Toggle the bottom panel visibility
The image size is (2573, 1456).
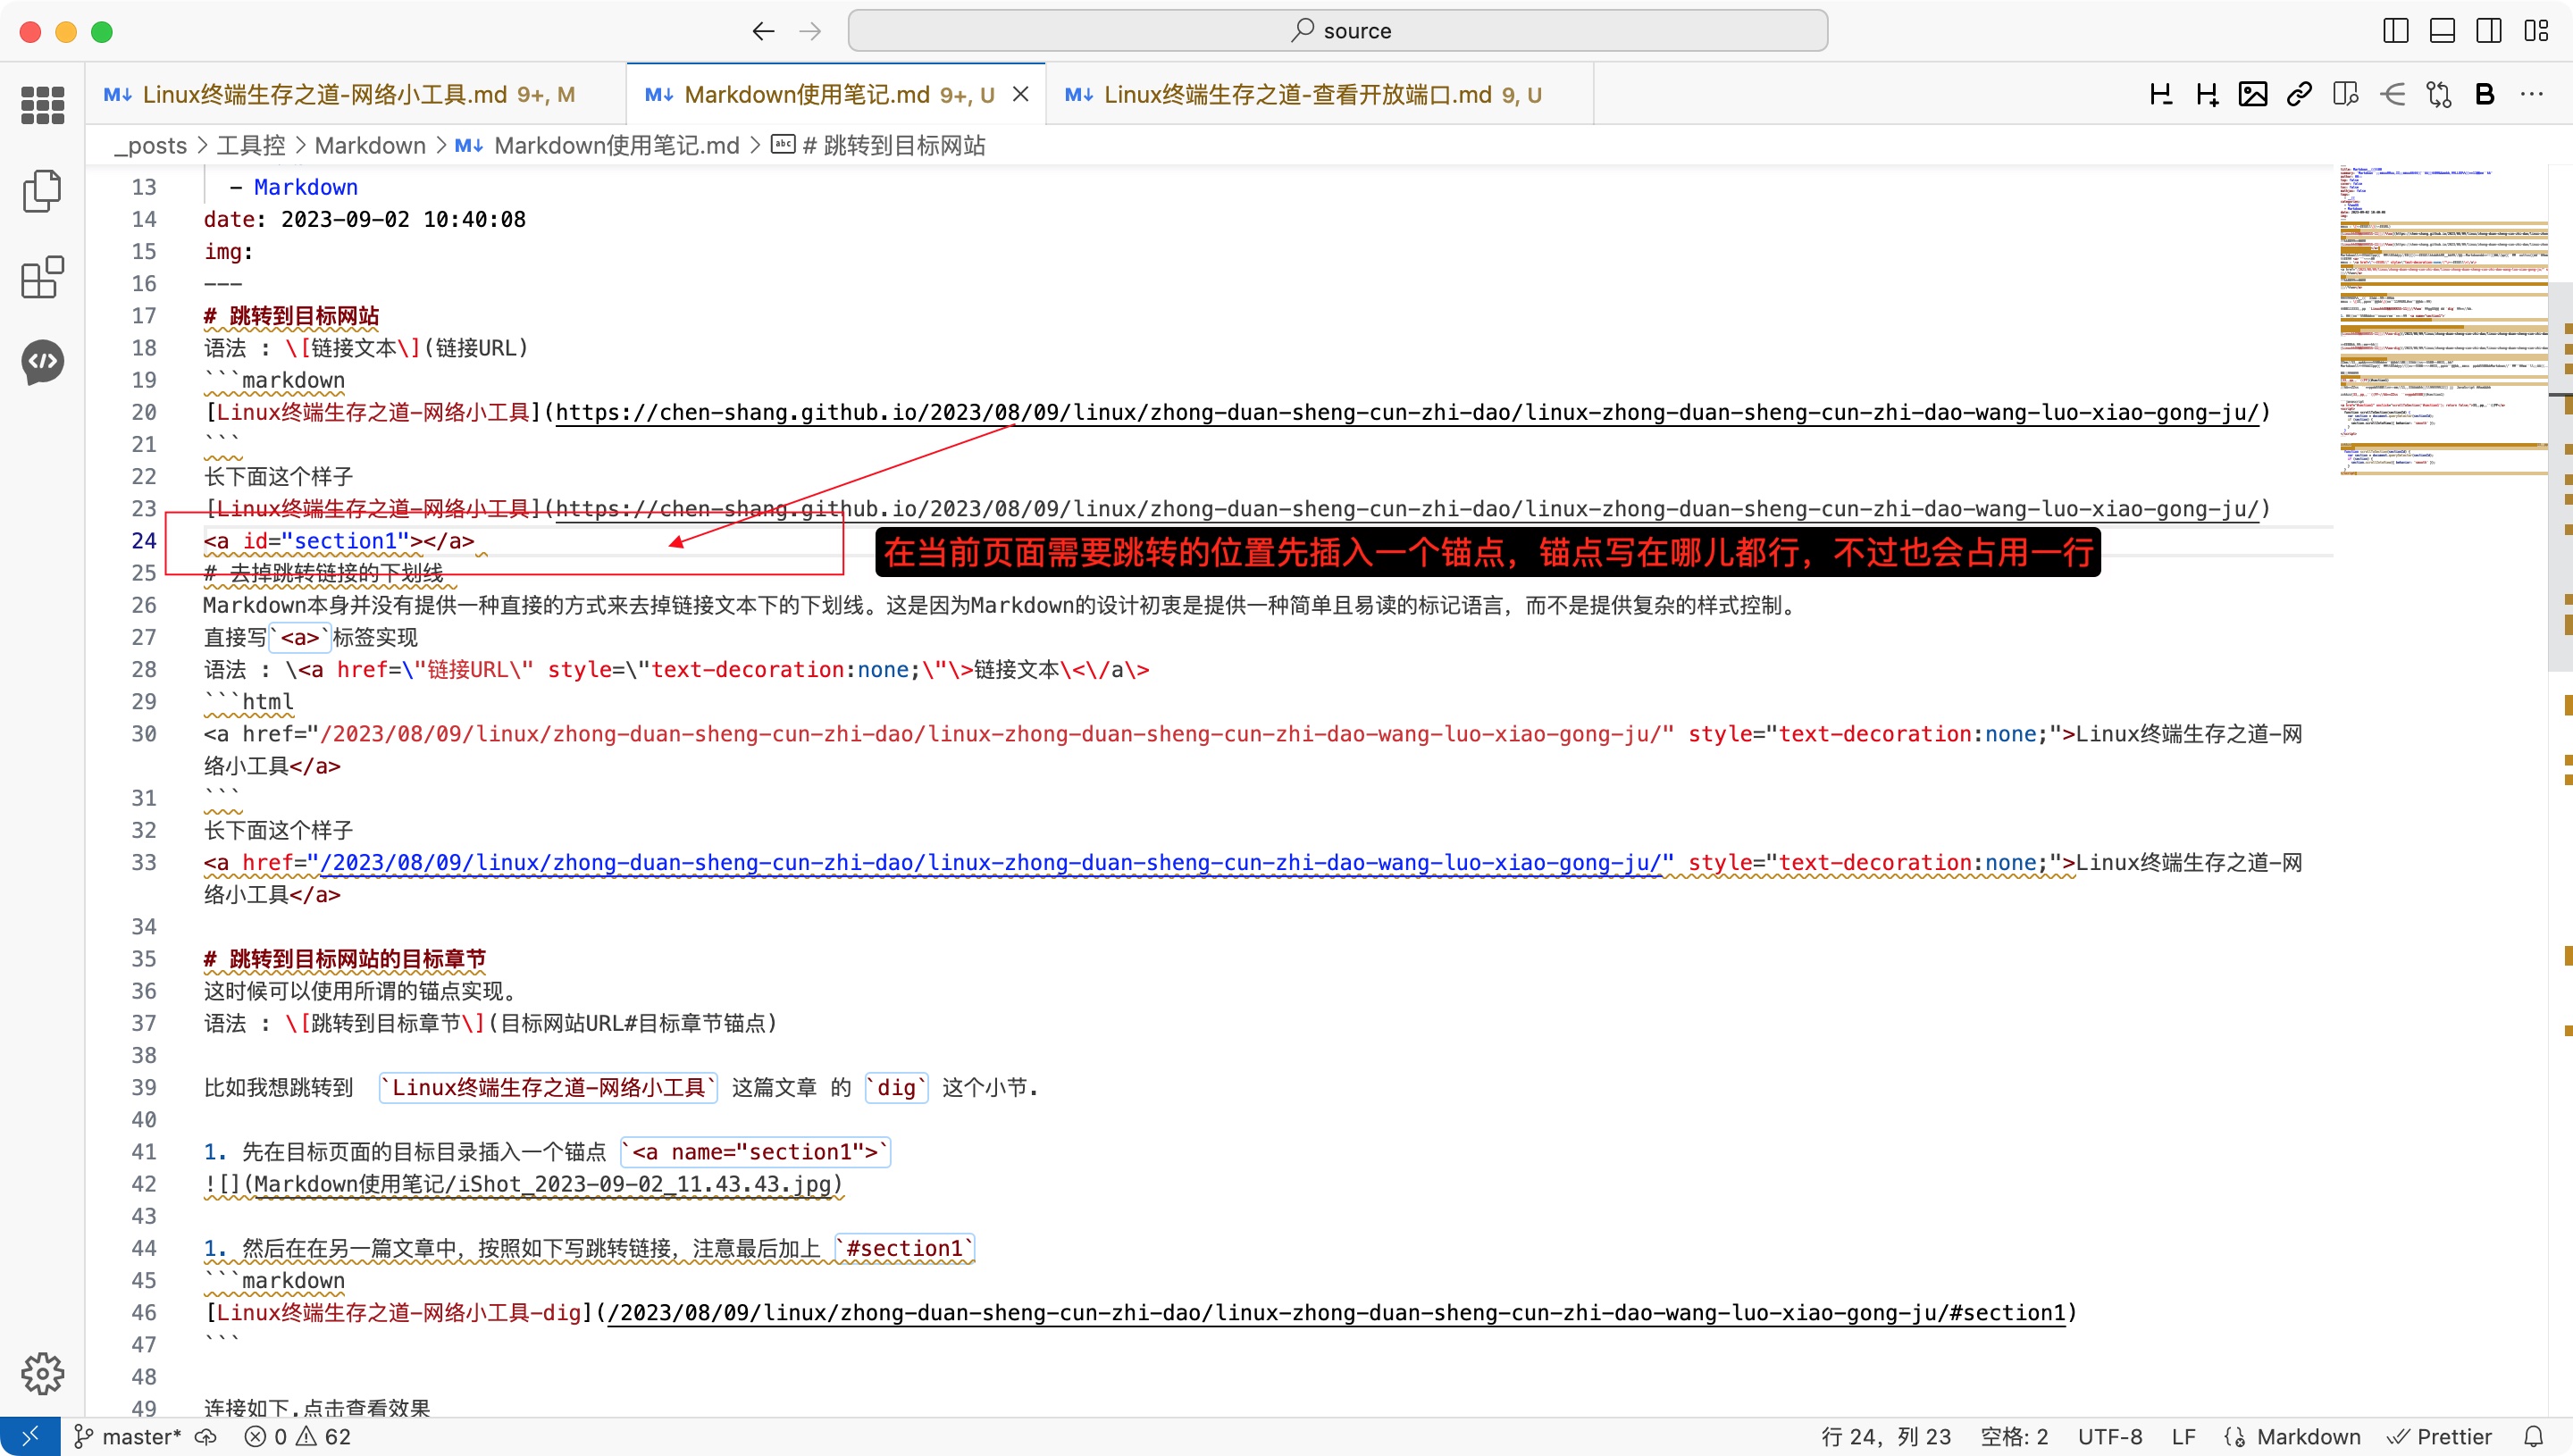pos(2442,31)
